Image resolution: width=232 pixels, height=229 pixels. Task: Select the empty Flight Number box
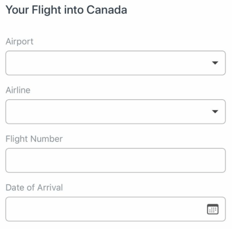pyautogui.click(x=115, y=160)
